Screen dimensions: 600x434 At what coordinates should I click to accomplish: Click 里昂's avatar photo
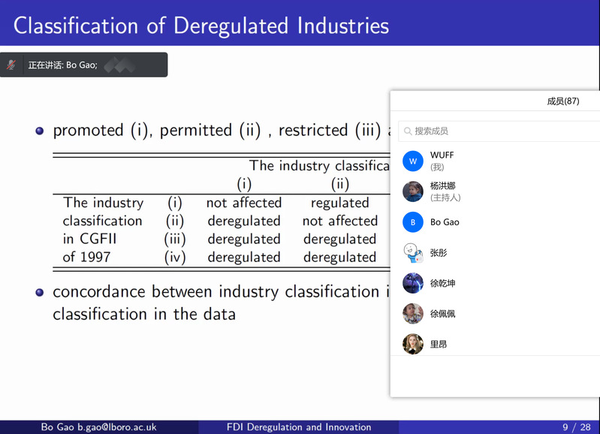pyautogui.click(x=413, y=344)
